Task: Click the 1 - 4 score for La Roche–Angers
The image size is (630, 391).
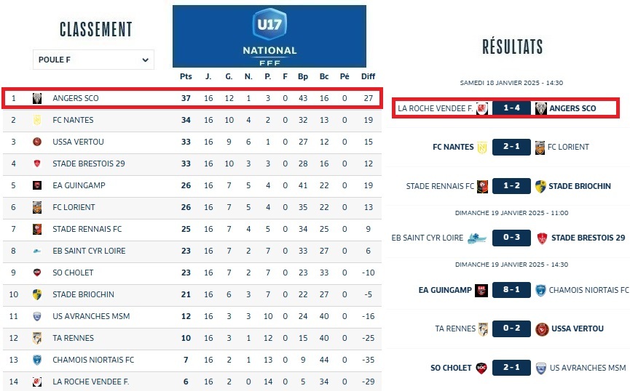Action: click(511, 108)
